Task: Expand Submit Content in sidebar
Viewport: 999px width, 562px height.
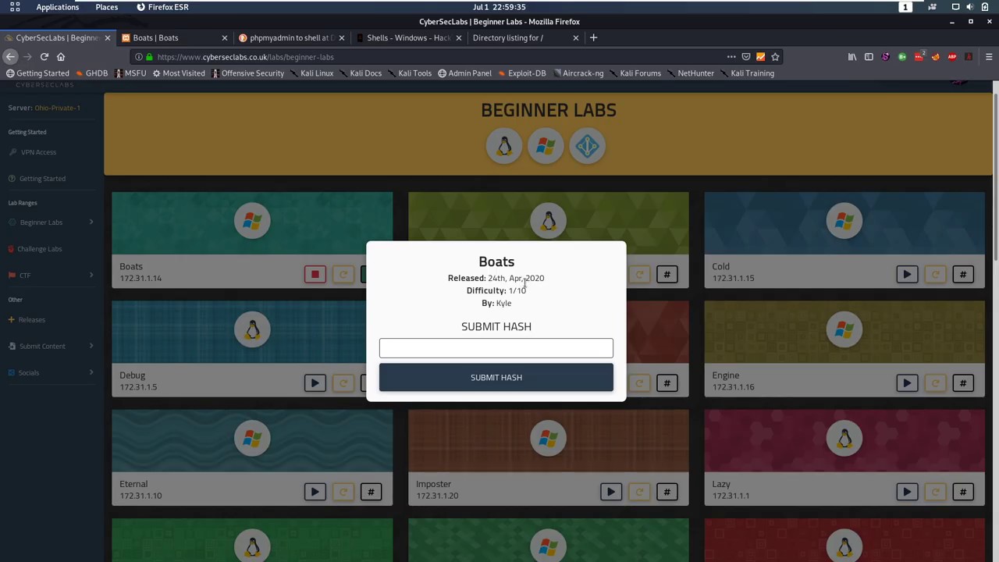Action: [x=51, y=347]
